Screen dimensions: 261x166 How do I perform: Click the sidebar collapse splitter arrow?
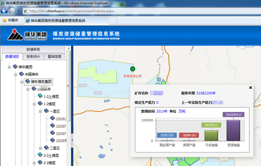(72, 140)
